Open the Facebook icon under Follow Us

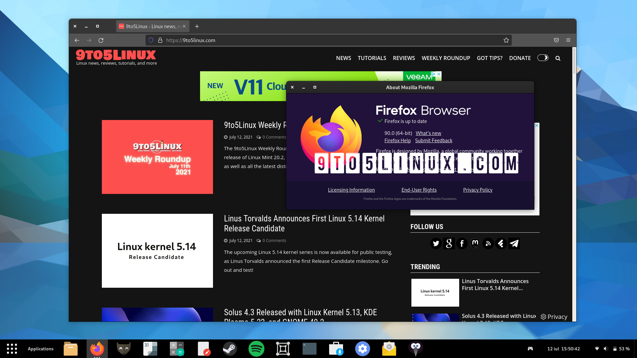click(x=462, y=243)
